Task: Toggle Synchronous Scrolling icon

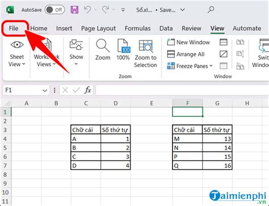Action: 240,54
